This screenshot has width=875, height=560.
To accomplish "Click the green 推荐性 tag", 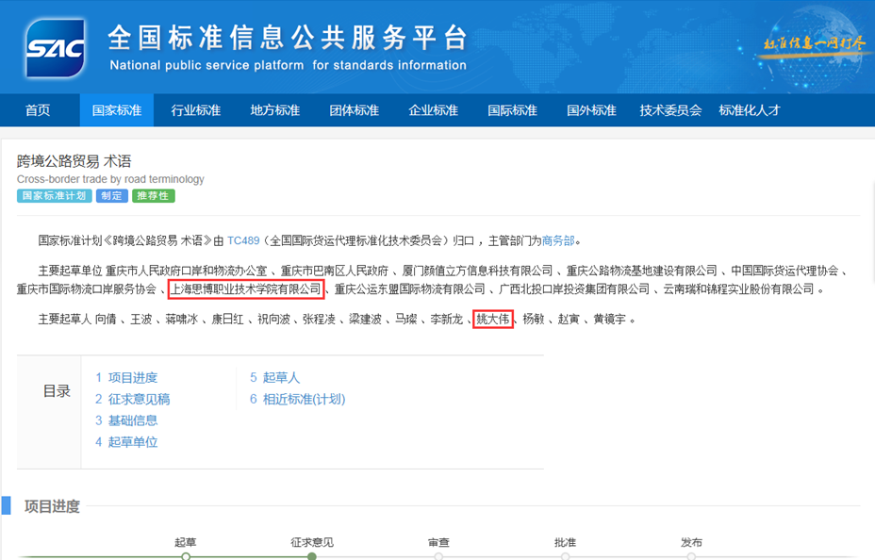I will coord(154,196).
